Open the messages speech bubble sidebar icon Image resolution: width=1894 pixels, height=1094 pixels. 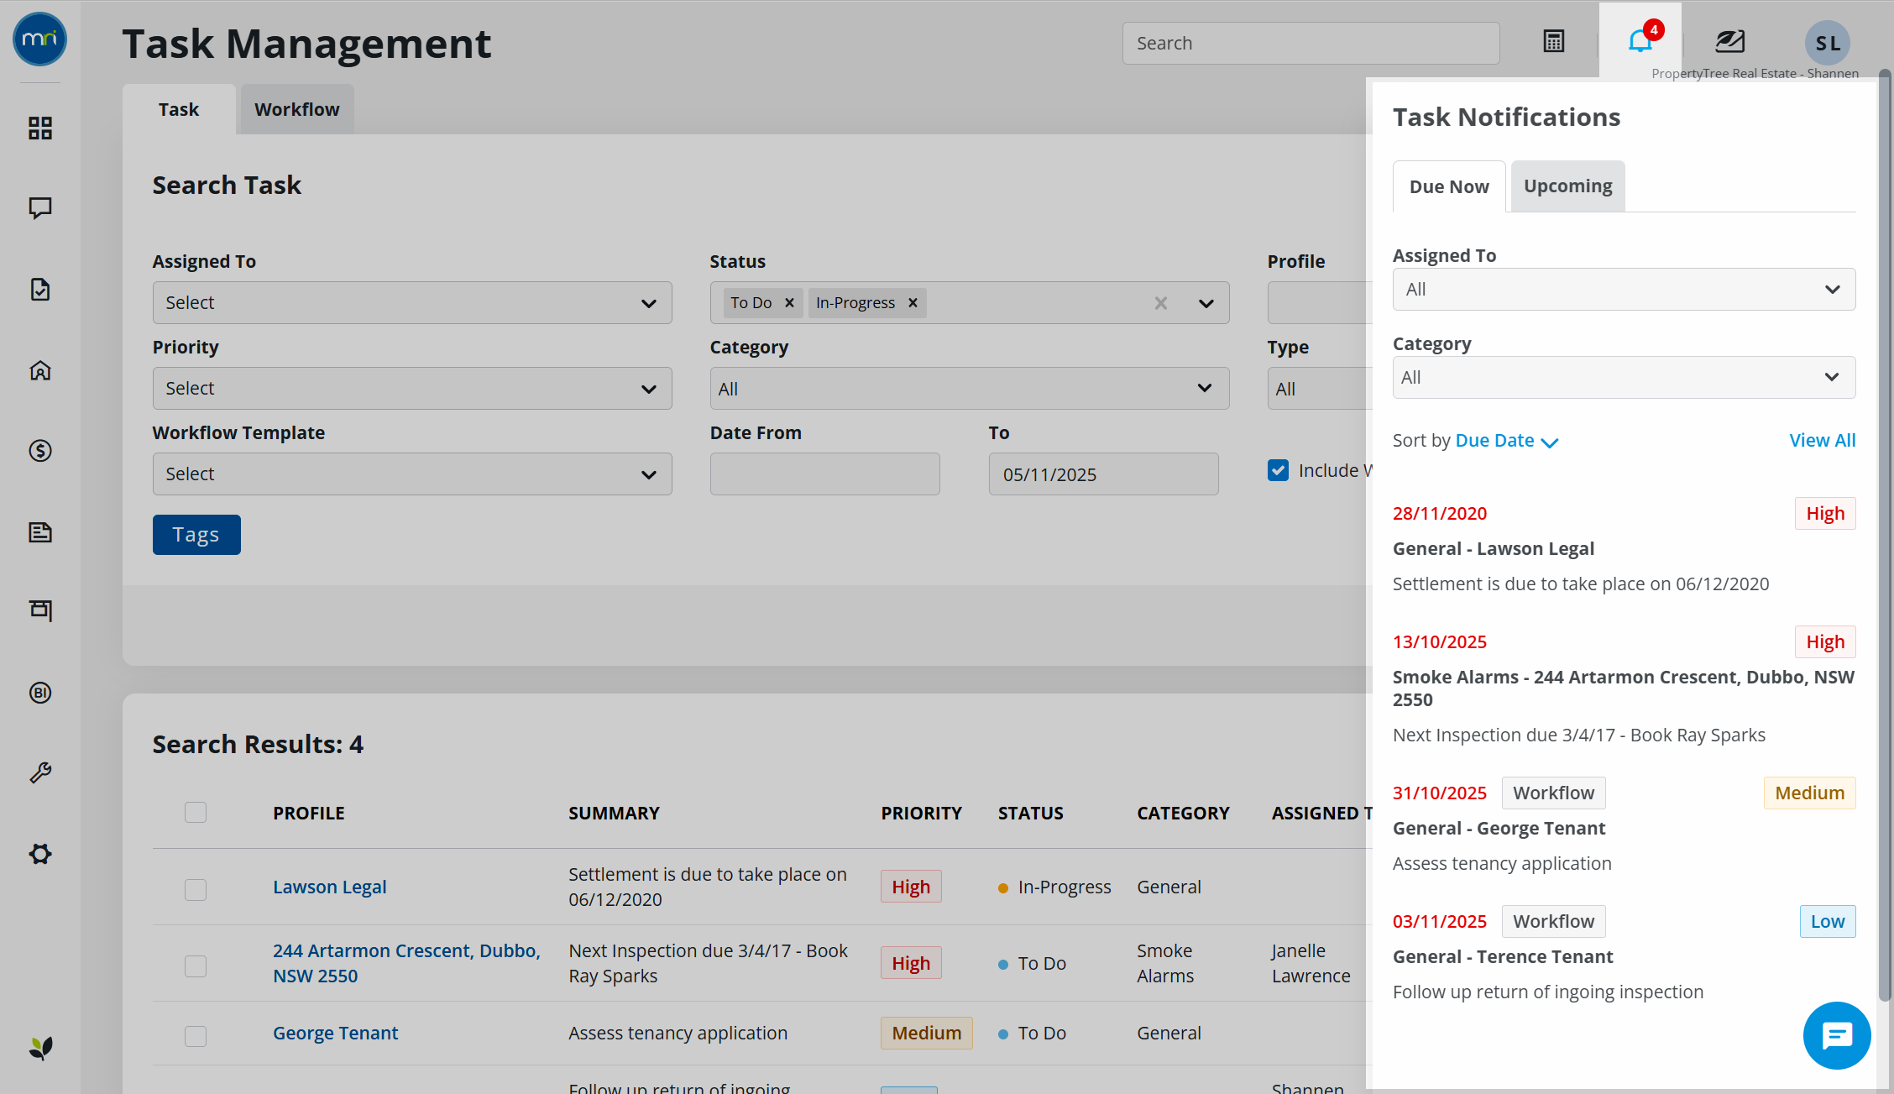click(40, 208)
